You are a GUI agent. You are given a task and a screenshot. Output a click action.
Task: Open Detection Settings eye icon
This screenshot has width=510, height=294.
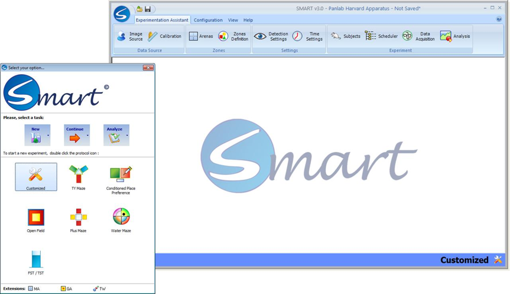tap(260, 37)
